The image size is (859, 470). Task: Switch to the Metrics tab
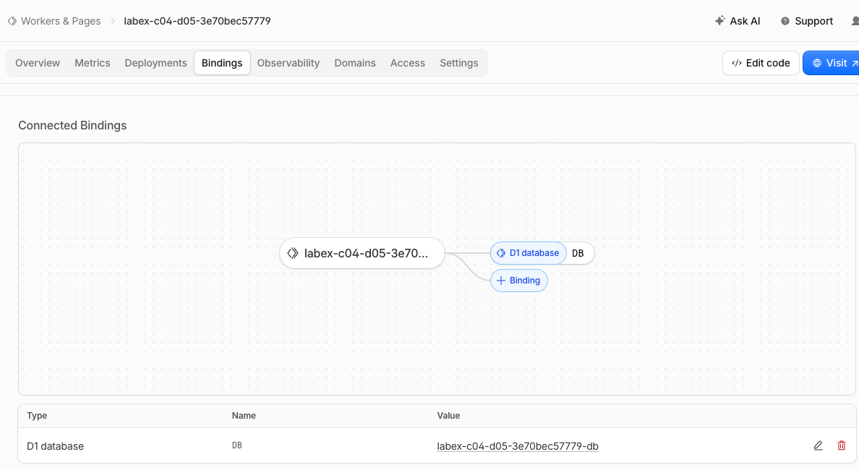tap(92, 63)
